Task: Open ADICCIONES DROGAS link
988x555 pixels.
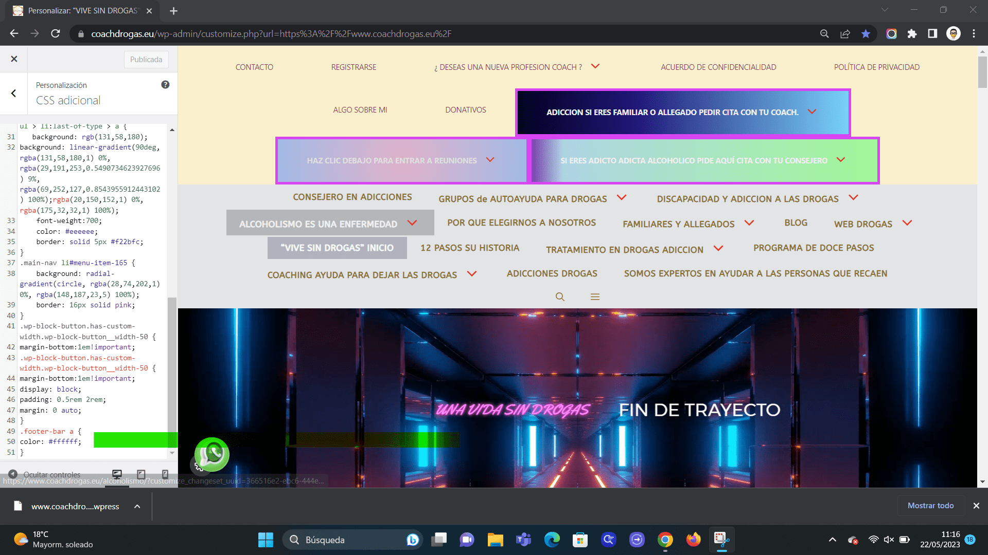Action: (x=552, y=274)
